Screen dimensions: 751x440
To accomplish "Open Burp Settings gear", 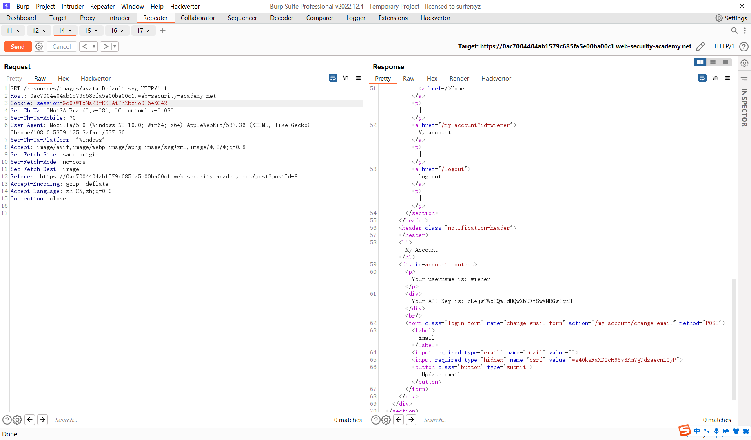I will click(731, 18).
